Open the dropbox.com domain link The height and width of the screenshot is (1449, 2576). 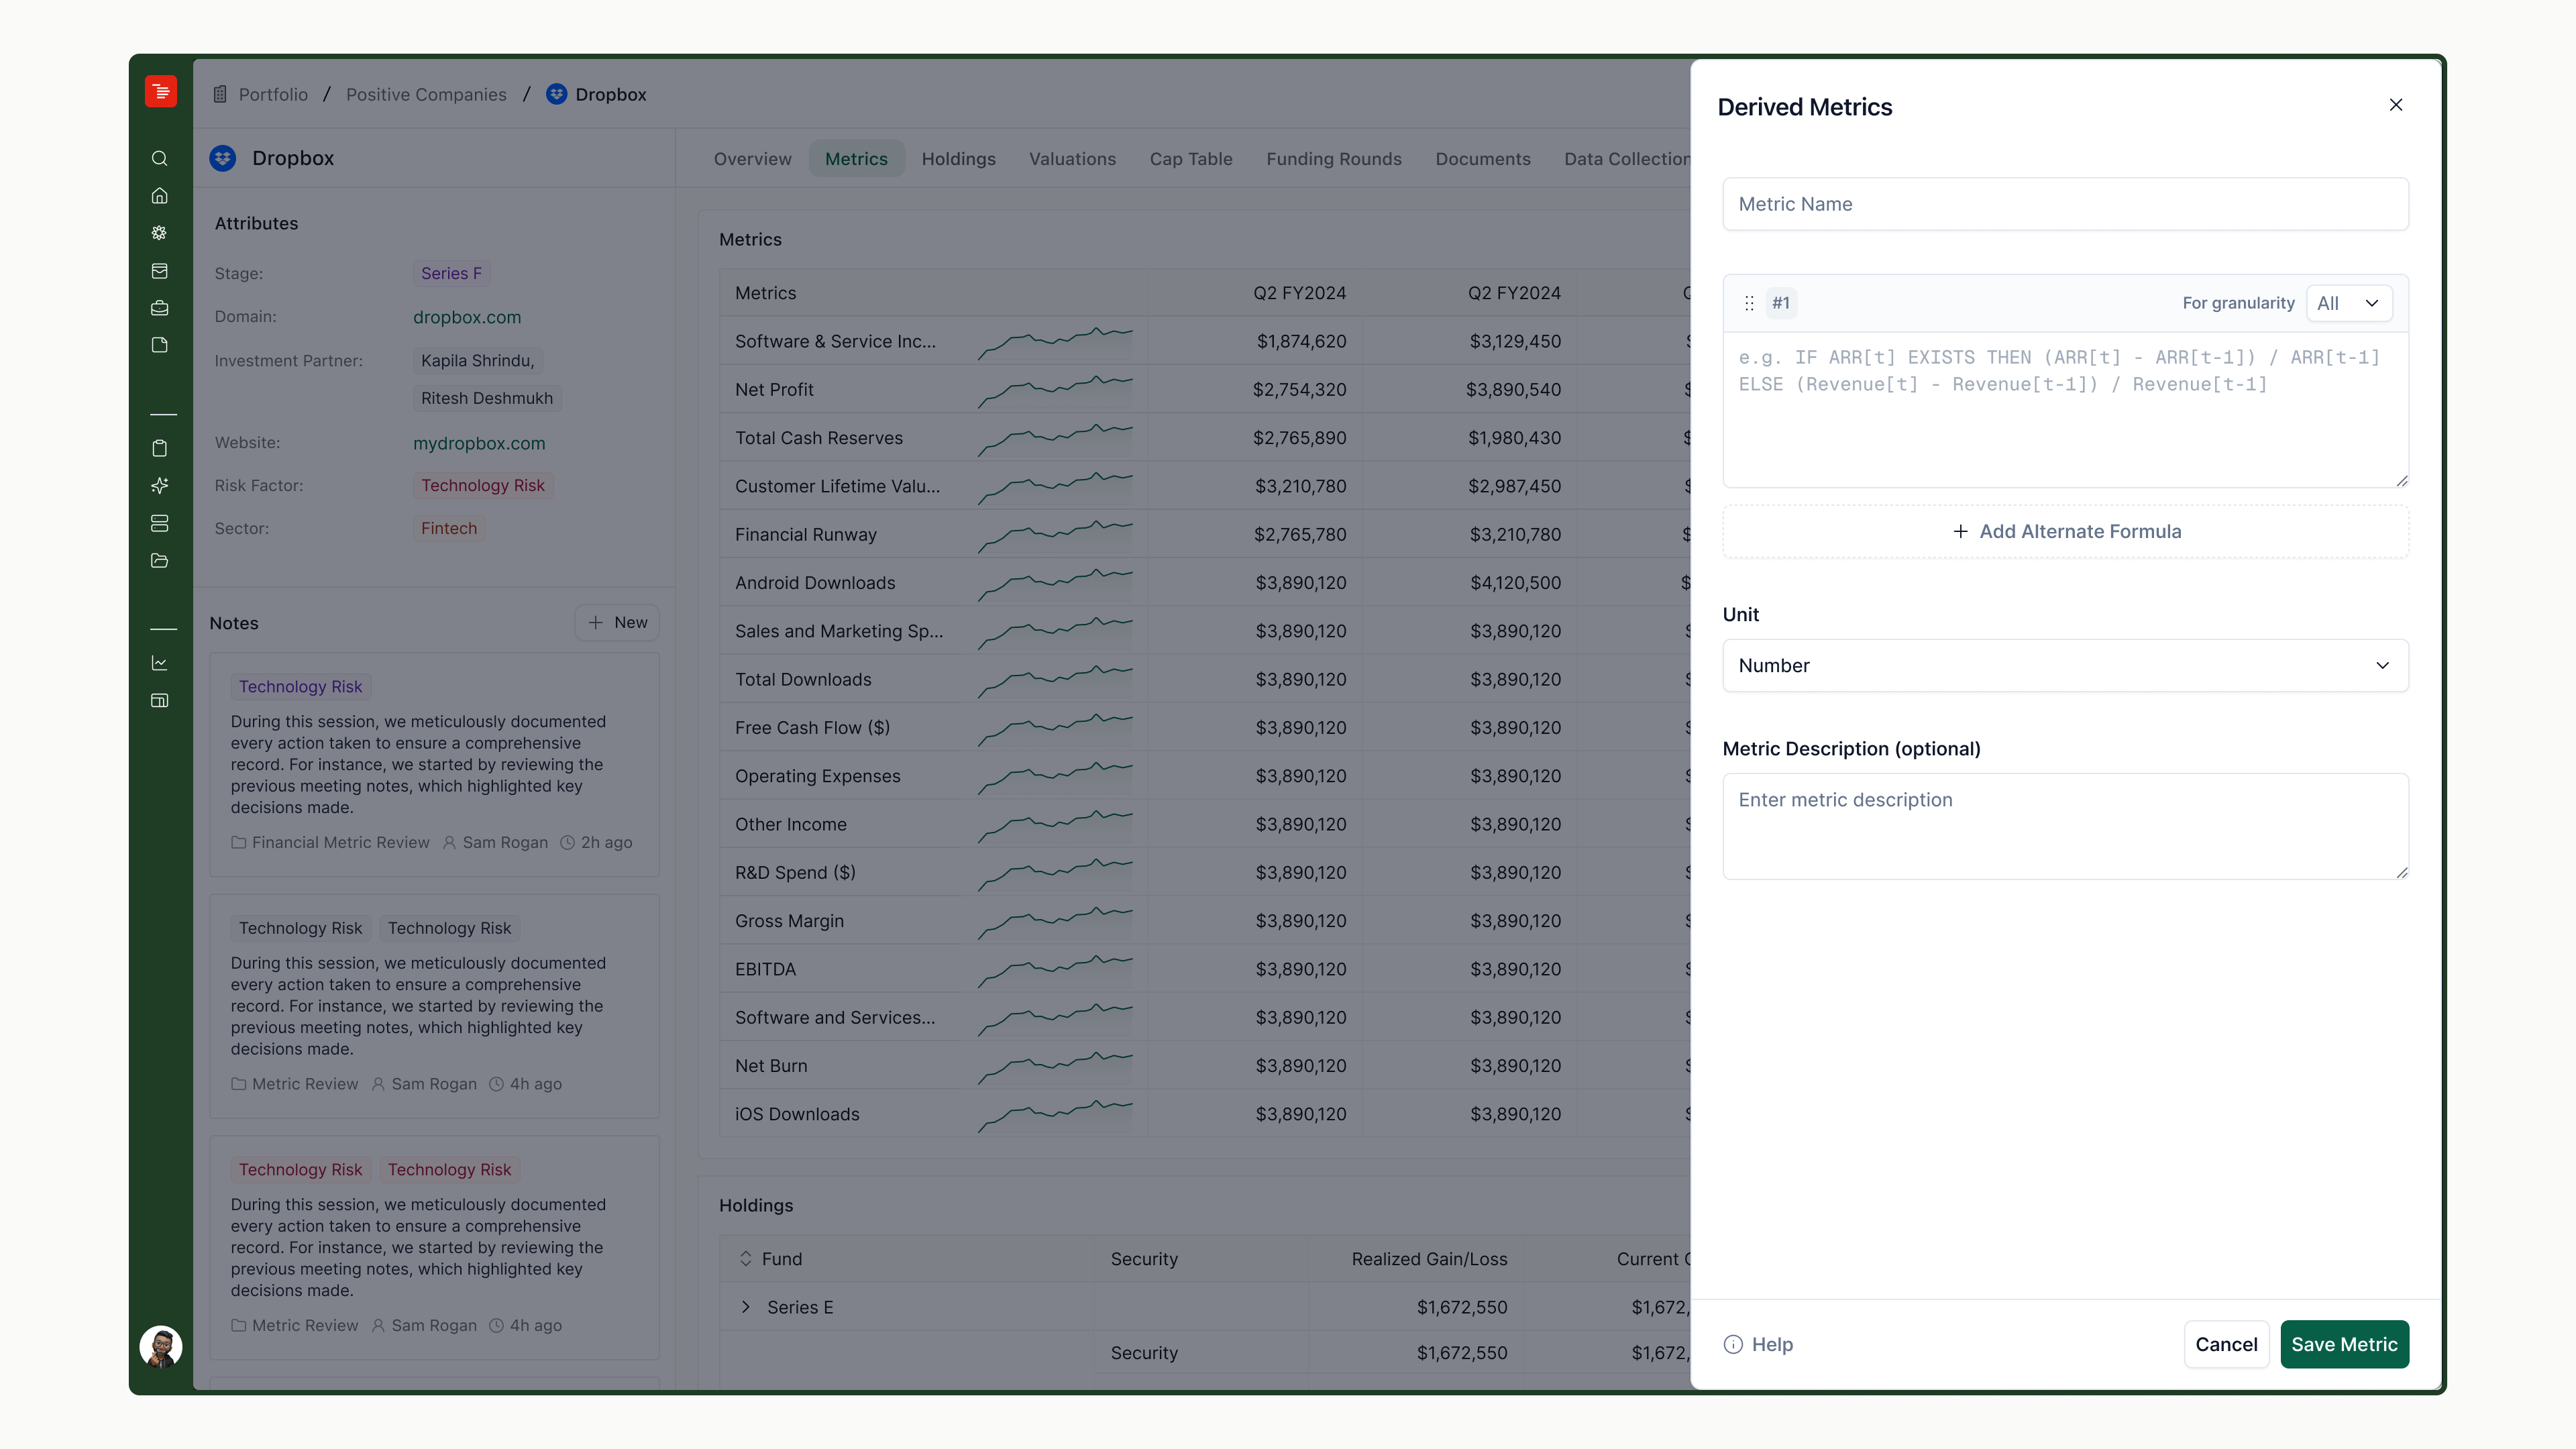pos(467,317)
